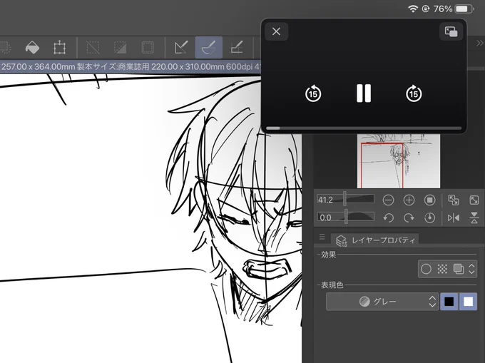
Task: Click the Invert selected area icon
Action: (x=120, y=48)
